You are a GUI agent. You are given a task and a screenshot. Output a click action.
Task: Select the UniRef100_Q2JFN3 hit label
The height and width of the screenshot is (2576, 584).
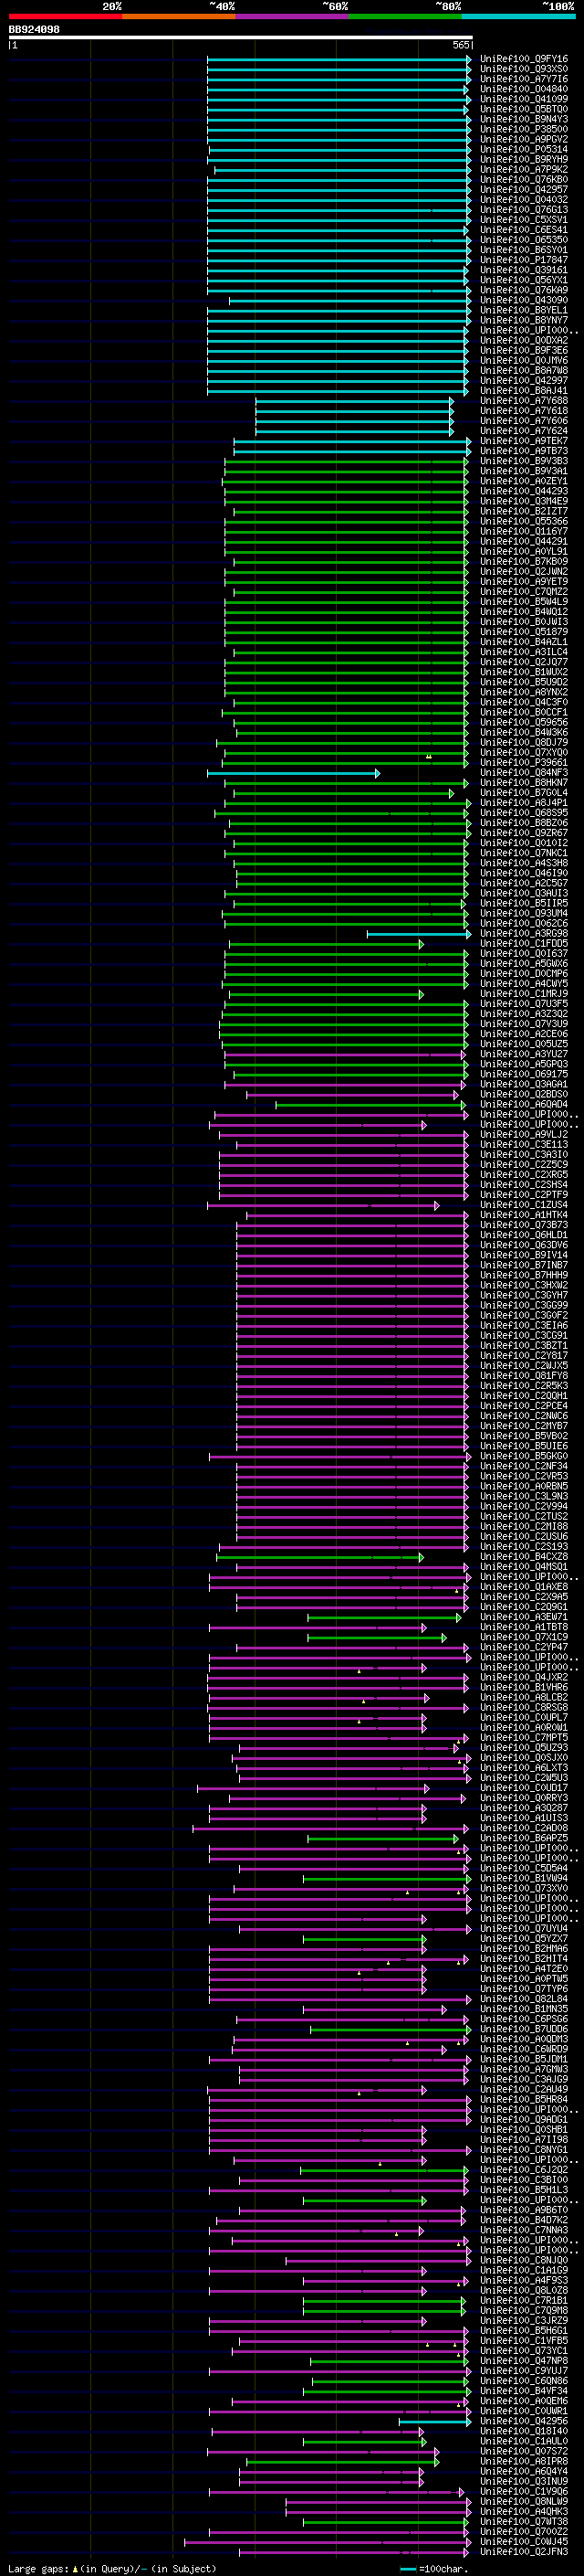tap(524, 2553)
